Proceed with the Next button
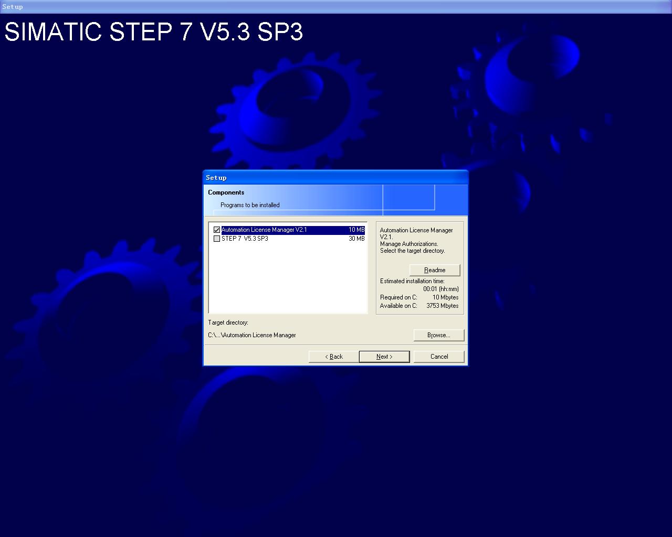 pos(384,357)
